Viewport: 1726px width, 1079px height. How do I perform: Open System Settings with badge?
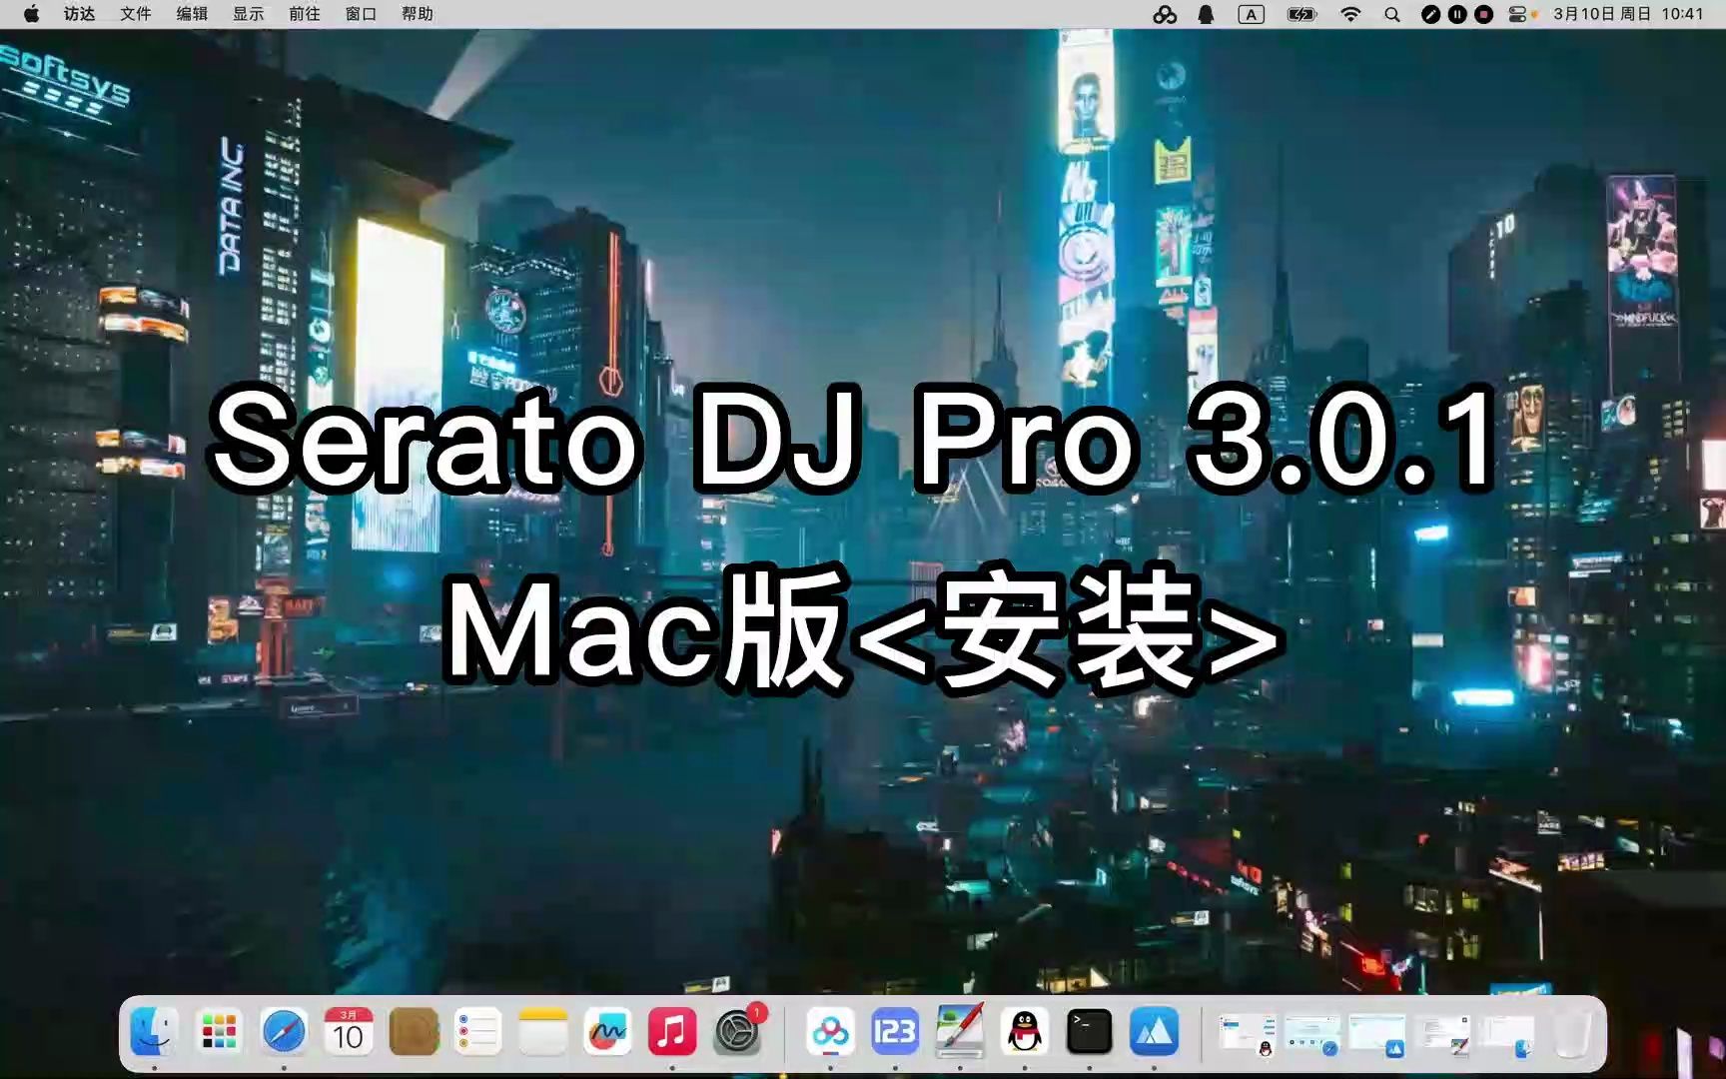pyautogui.click(x=737, y=1031)
